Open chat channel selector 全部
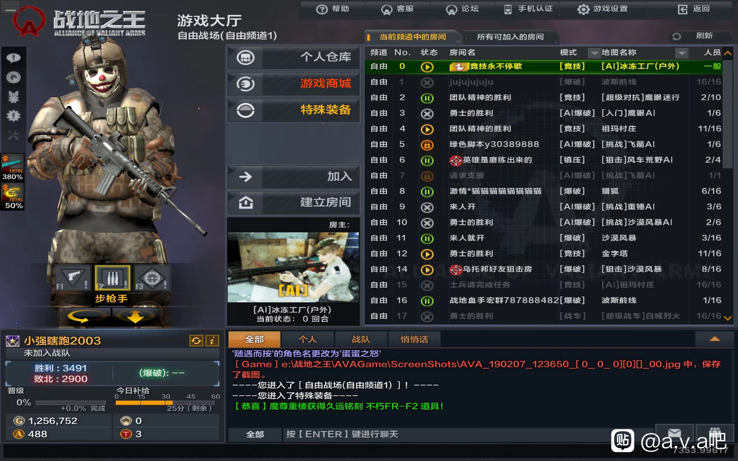The width and height of the screenshot is (738, 461). tap(255, 434)
